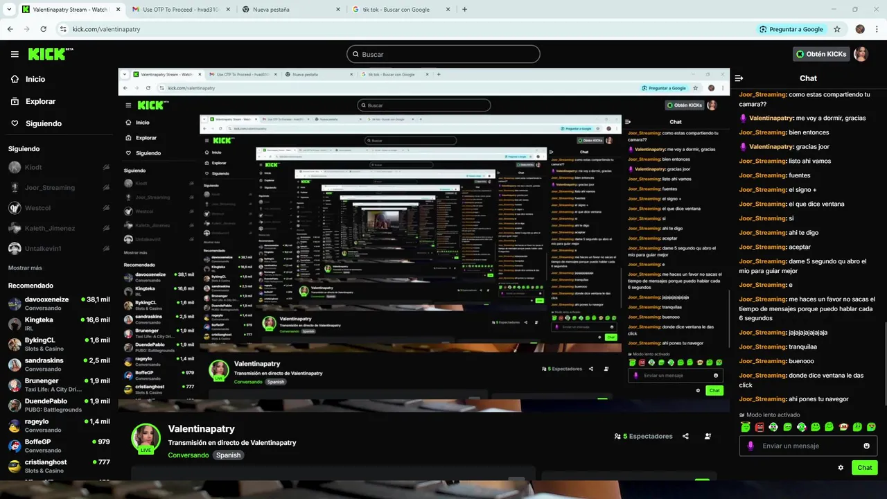Close the Nueva pestaña tab
This screenshot has width=887, height=499.
tap(338, 10)
